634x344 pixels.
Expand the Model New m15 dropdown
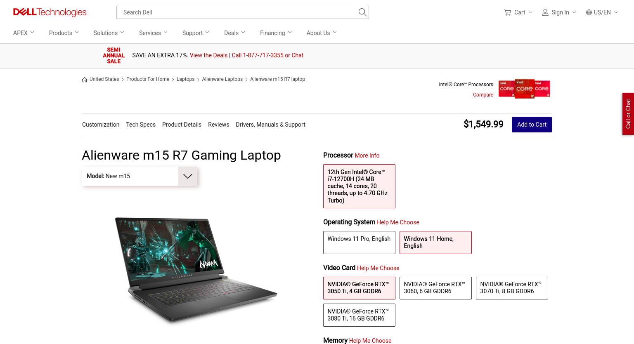140,176
